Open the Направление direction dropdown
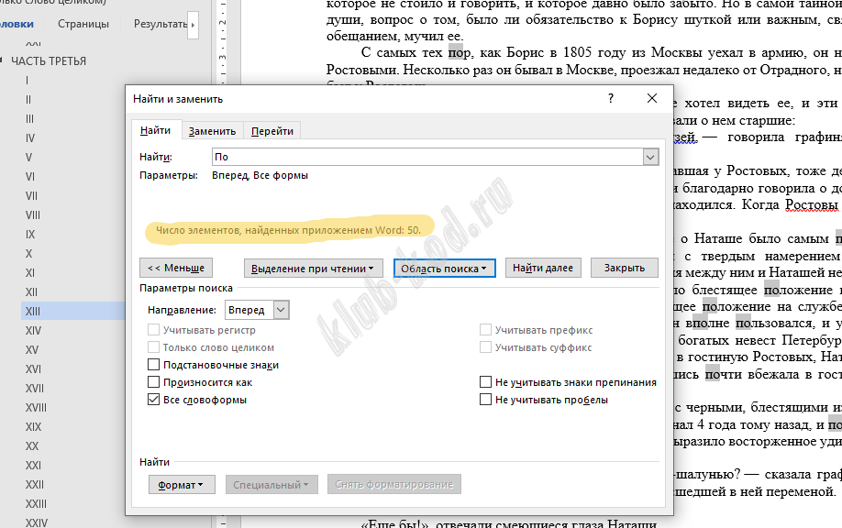Screen dimensions: 842x528 [x=282, y=311]
